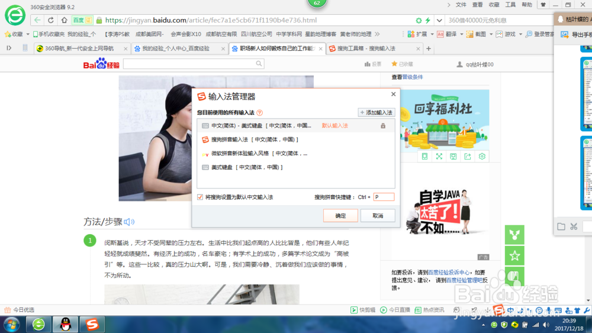The image size is (592, 333).
Task: Click Windows Start orb
Action: click(x=11, y=325)
